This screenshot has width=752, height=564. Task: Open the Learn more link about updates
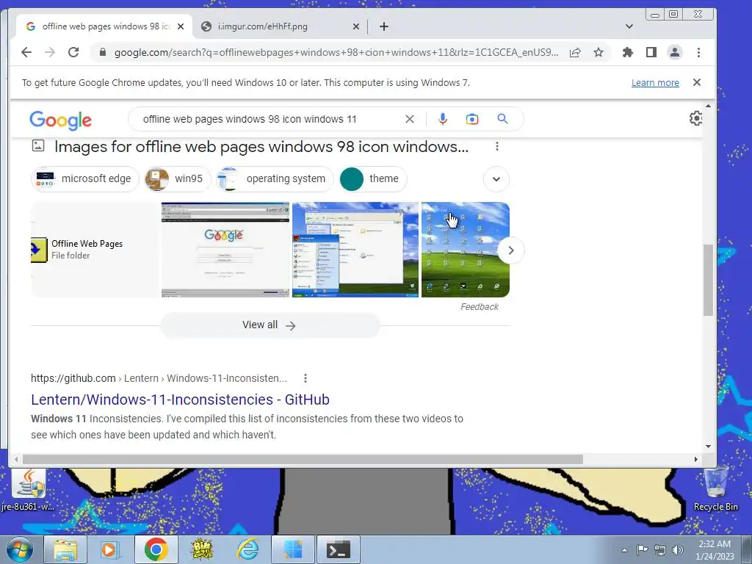click(655, 82)
